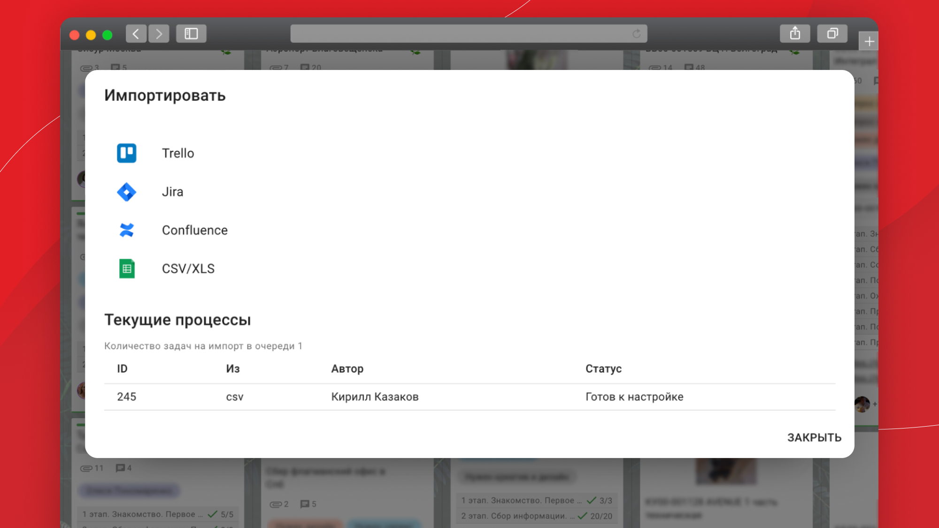Open a new tab with plus button
Screen dimensions: 939x528
click(869, 41)
